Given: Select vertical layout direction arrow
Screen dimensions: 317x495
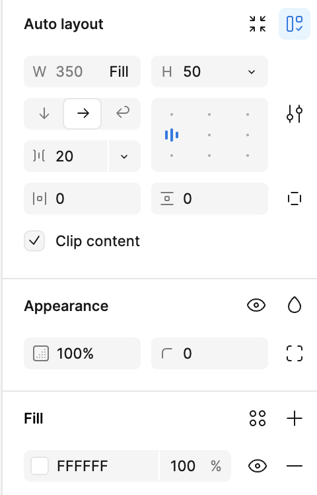Looking at the screenshot, I should point(44,114).
